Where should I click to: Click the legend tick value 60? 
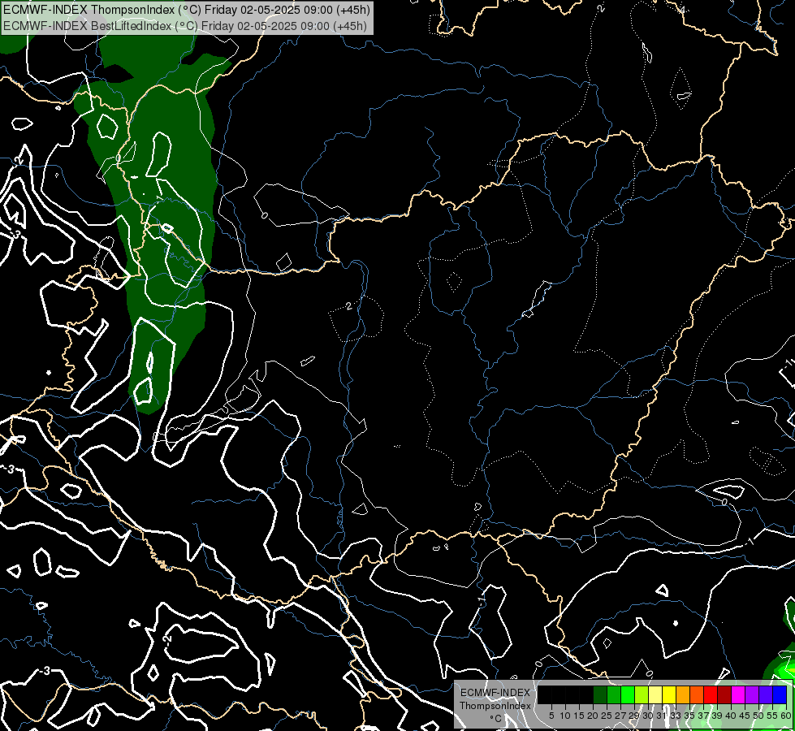786,716
